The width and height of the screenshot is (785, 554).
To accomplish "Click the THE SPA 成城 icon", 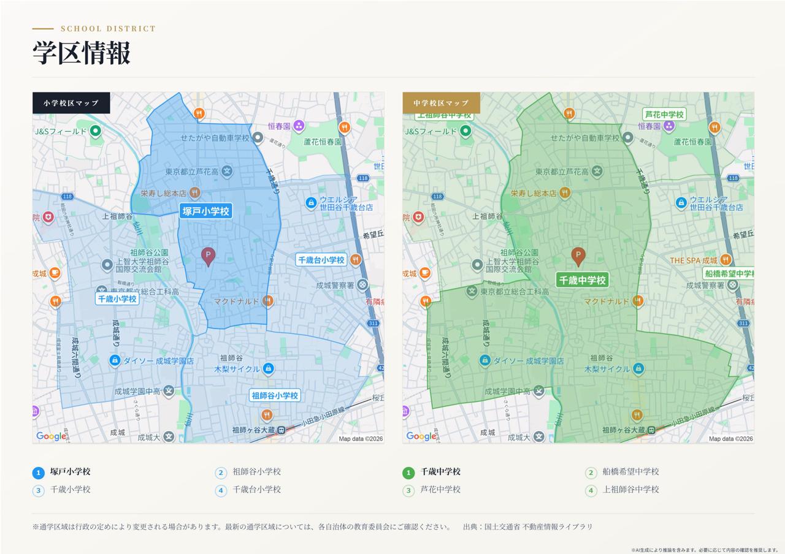I will [x=726, y=260].
